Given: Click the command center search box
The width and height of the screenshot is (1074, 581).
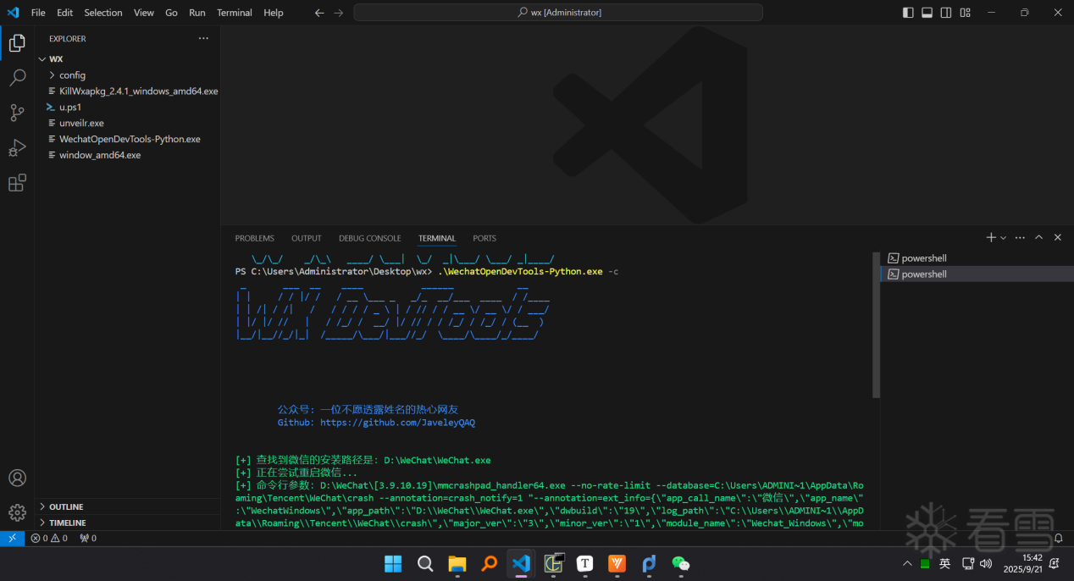Looking at the screenshot, I should pos(558,13).
